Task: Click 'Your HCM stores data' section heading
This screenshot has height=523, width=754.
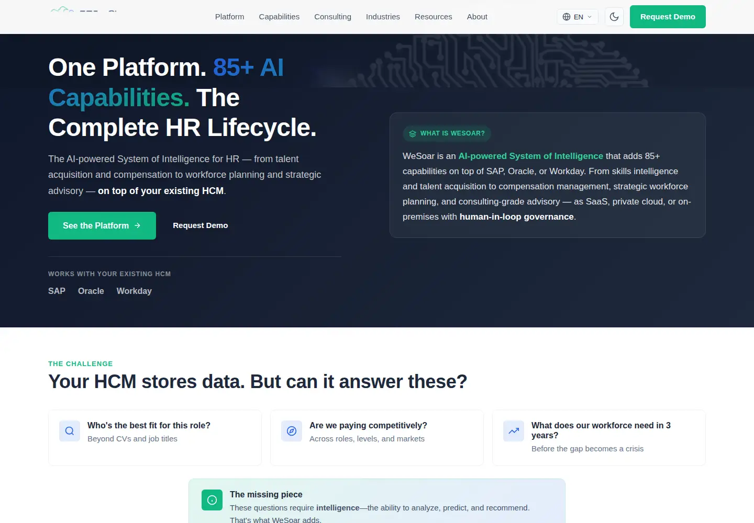Action: click(x=258, y=382)
